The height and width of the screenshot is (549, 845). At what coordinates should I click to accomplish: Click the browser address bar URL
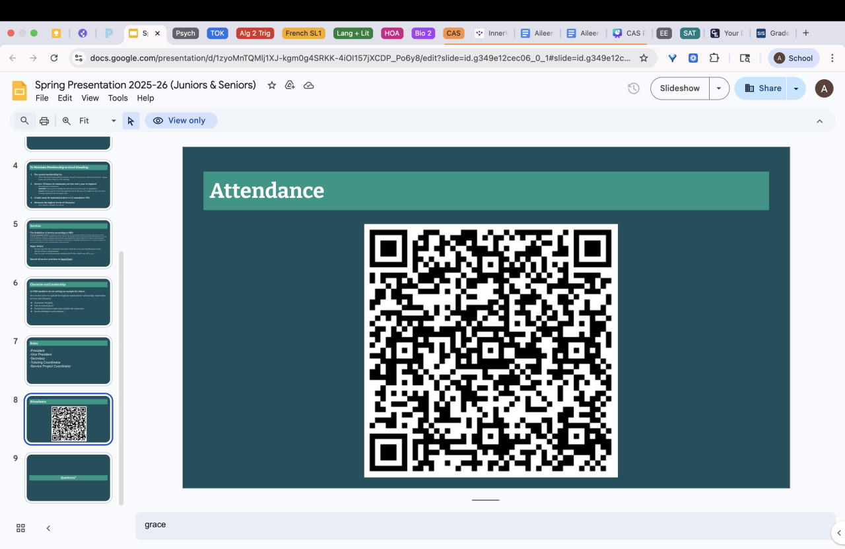[x=360, y=58]
